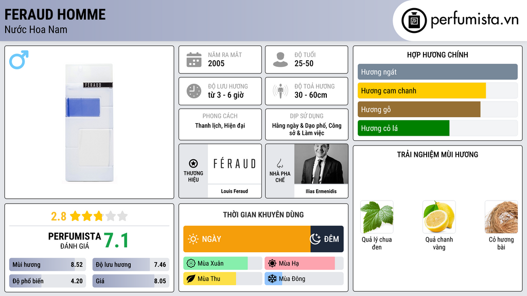This screenshot has height=296, width=527.
Task: Click the Mùa Hạ season bar
Action: point(304,264)
